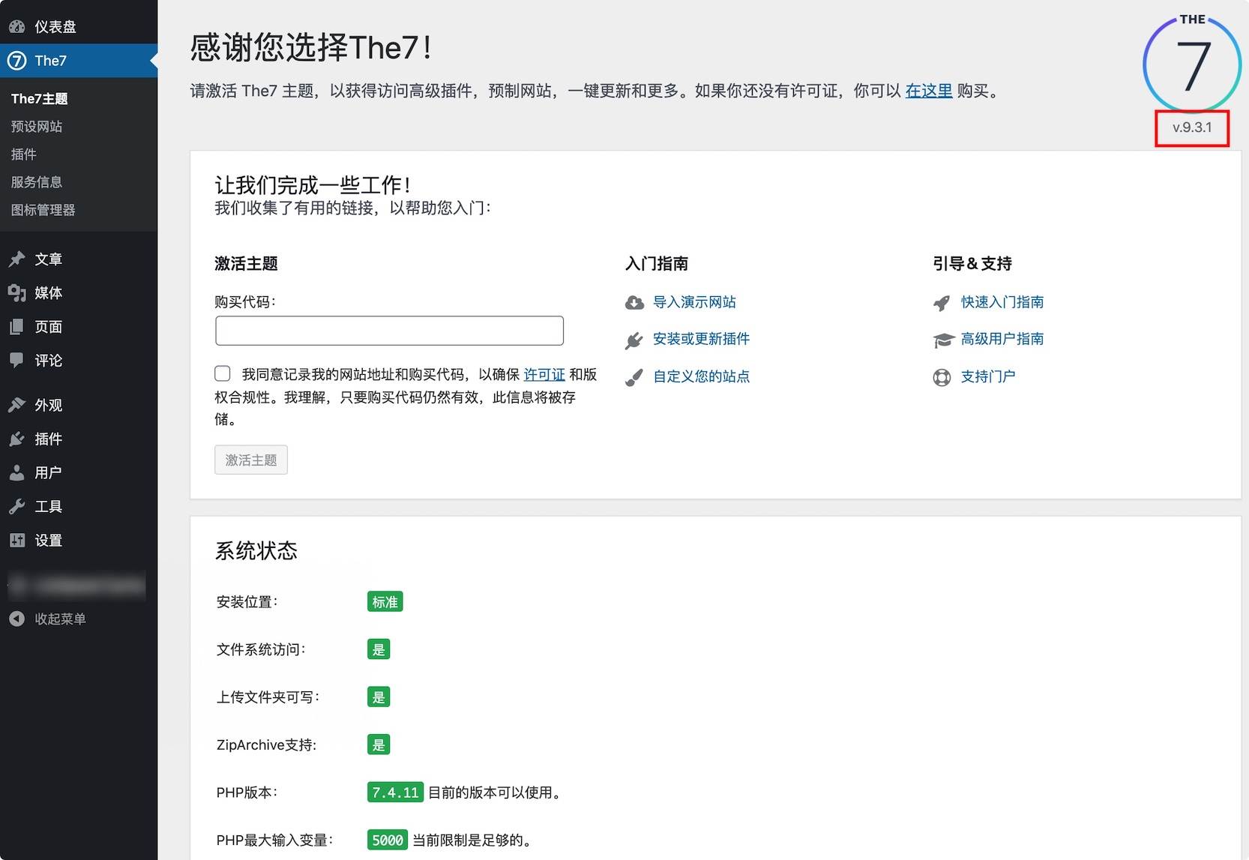Viewport: 1249px width, 860px height.
Task: Click the 激活主题 button
Action: pyautogui.click(x=251, y=460)
